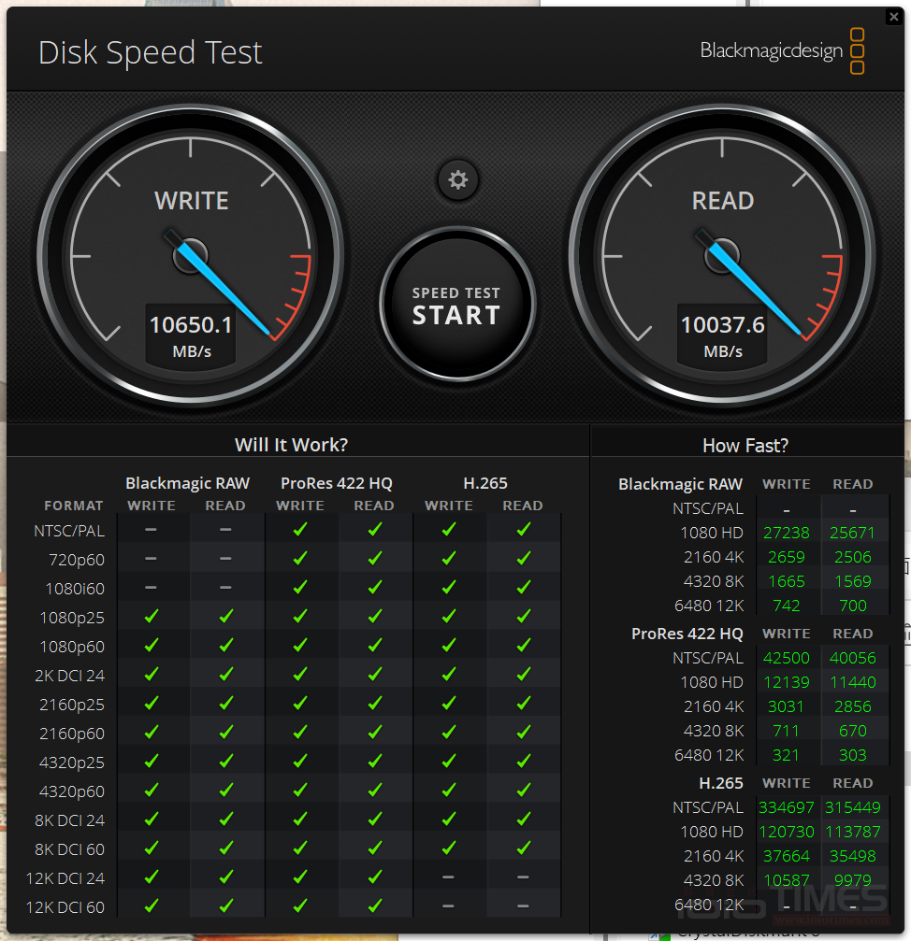Click the Blackmagicdesign logo
Image resolution: width=911 pixels, height=941 pixels.
click(782, 51)
